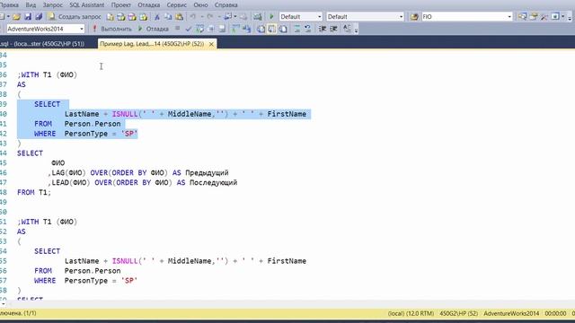Click the 450G2\HP (52) status bar entry
This screenshot has width=575, height=323.
tap(459, 313)
